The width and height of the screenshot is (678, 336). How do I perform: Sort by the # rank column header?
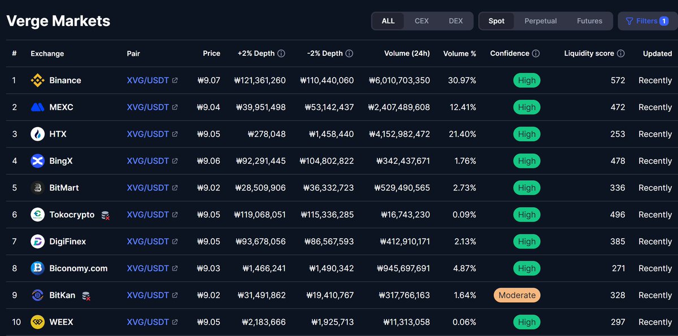(x=14, y=54)
